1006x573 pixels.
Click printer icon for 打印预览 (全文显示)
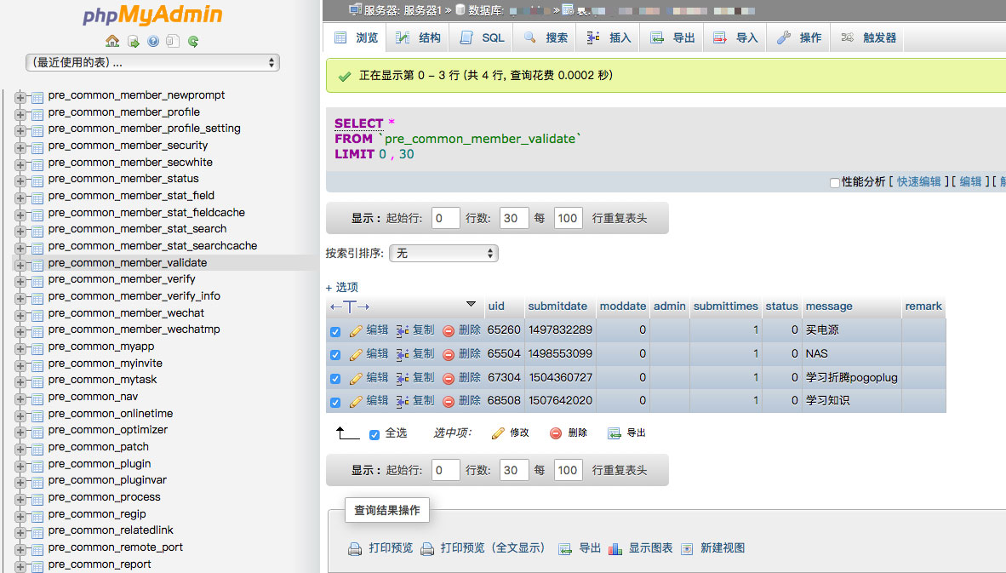pyautogui.click(x=426, y=549)
